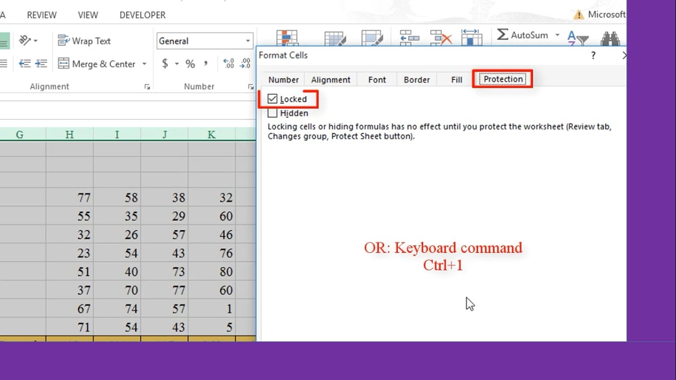Viewport: 676px width, 380px height.
Task: Click the Comma Style icon
Action: click(x=205, y=64)
